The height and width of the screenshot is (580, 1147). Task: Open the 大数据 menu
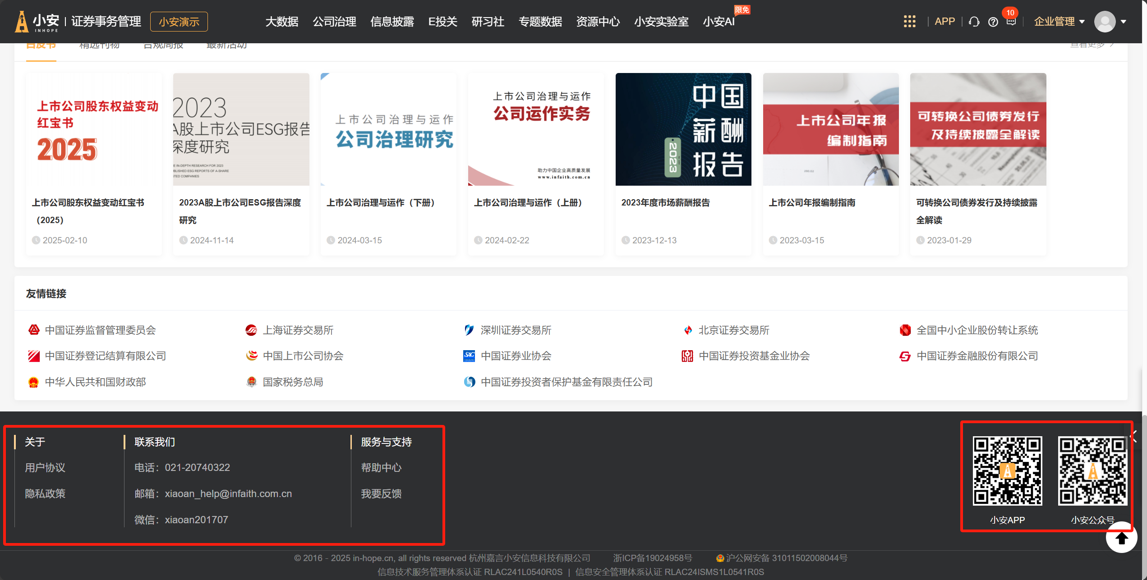282,22
